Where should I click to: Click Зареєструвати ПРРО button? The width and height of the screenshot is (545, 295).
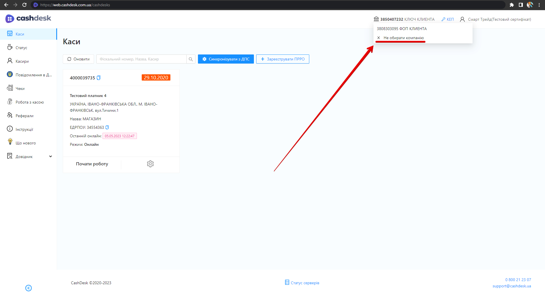[x=283, y=59]
